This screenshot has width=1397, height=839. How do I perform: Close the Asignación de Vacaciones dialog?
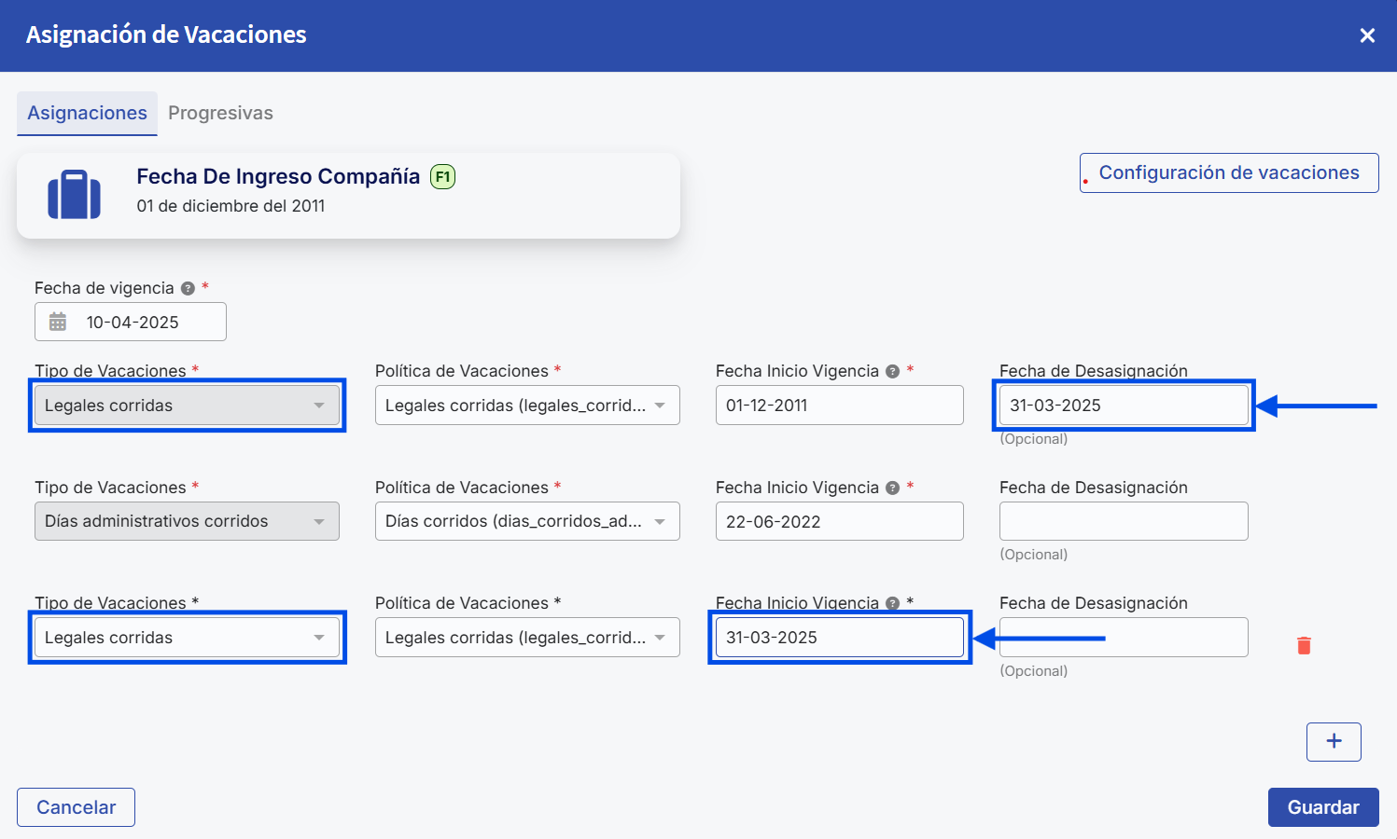pyautogui.click(x=1367, y=35)
